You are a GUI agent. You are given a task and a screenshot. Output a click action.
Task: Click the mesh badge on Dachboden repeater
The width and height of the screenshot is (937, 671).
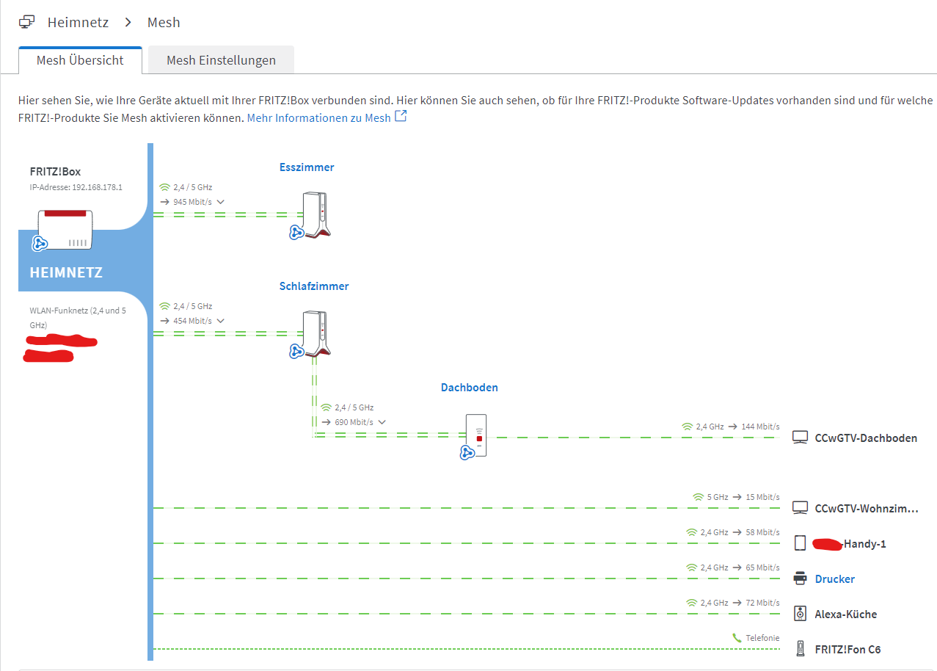tap(467, 452)
